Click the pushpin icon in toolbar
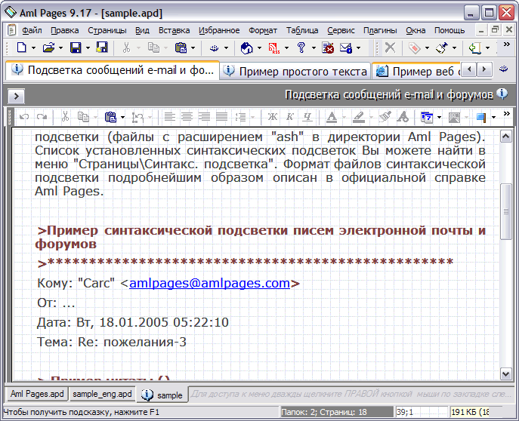This screenshot has width=519, height=421. (x=442, y=48)
